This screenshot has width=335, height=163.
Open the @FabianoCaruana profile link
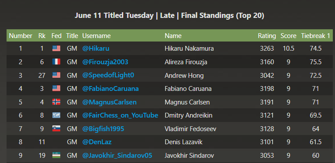pos(111,88)
